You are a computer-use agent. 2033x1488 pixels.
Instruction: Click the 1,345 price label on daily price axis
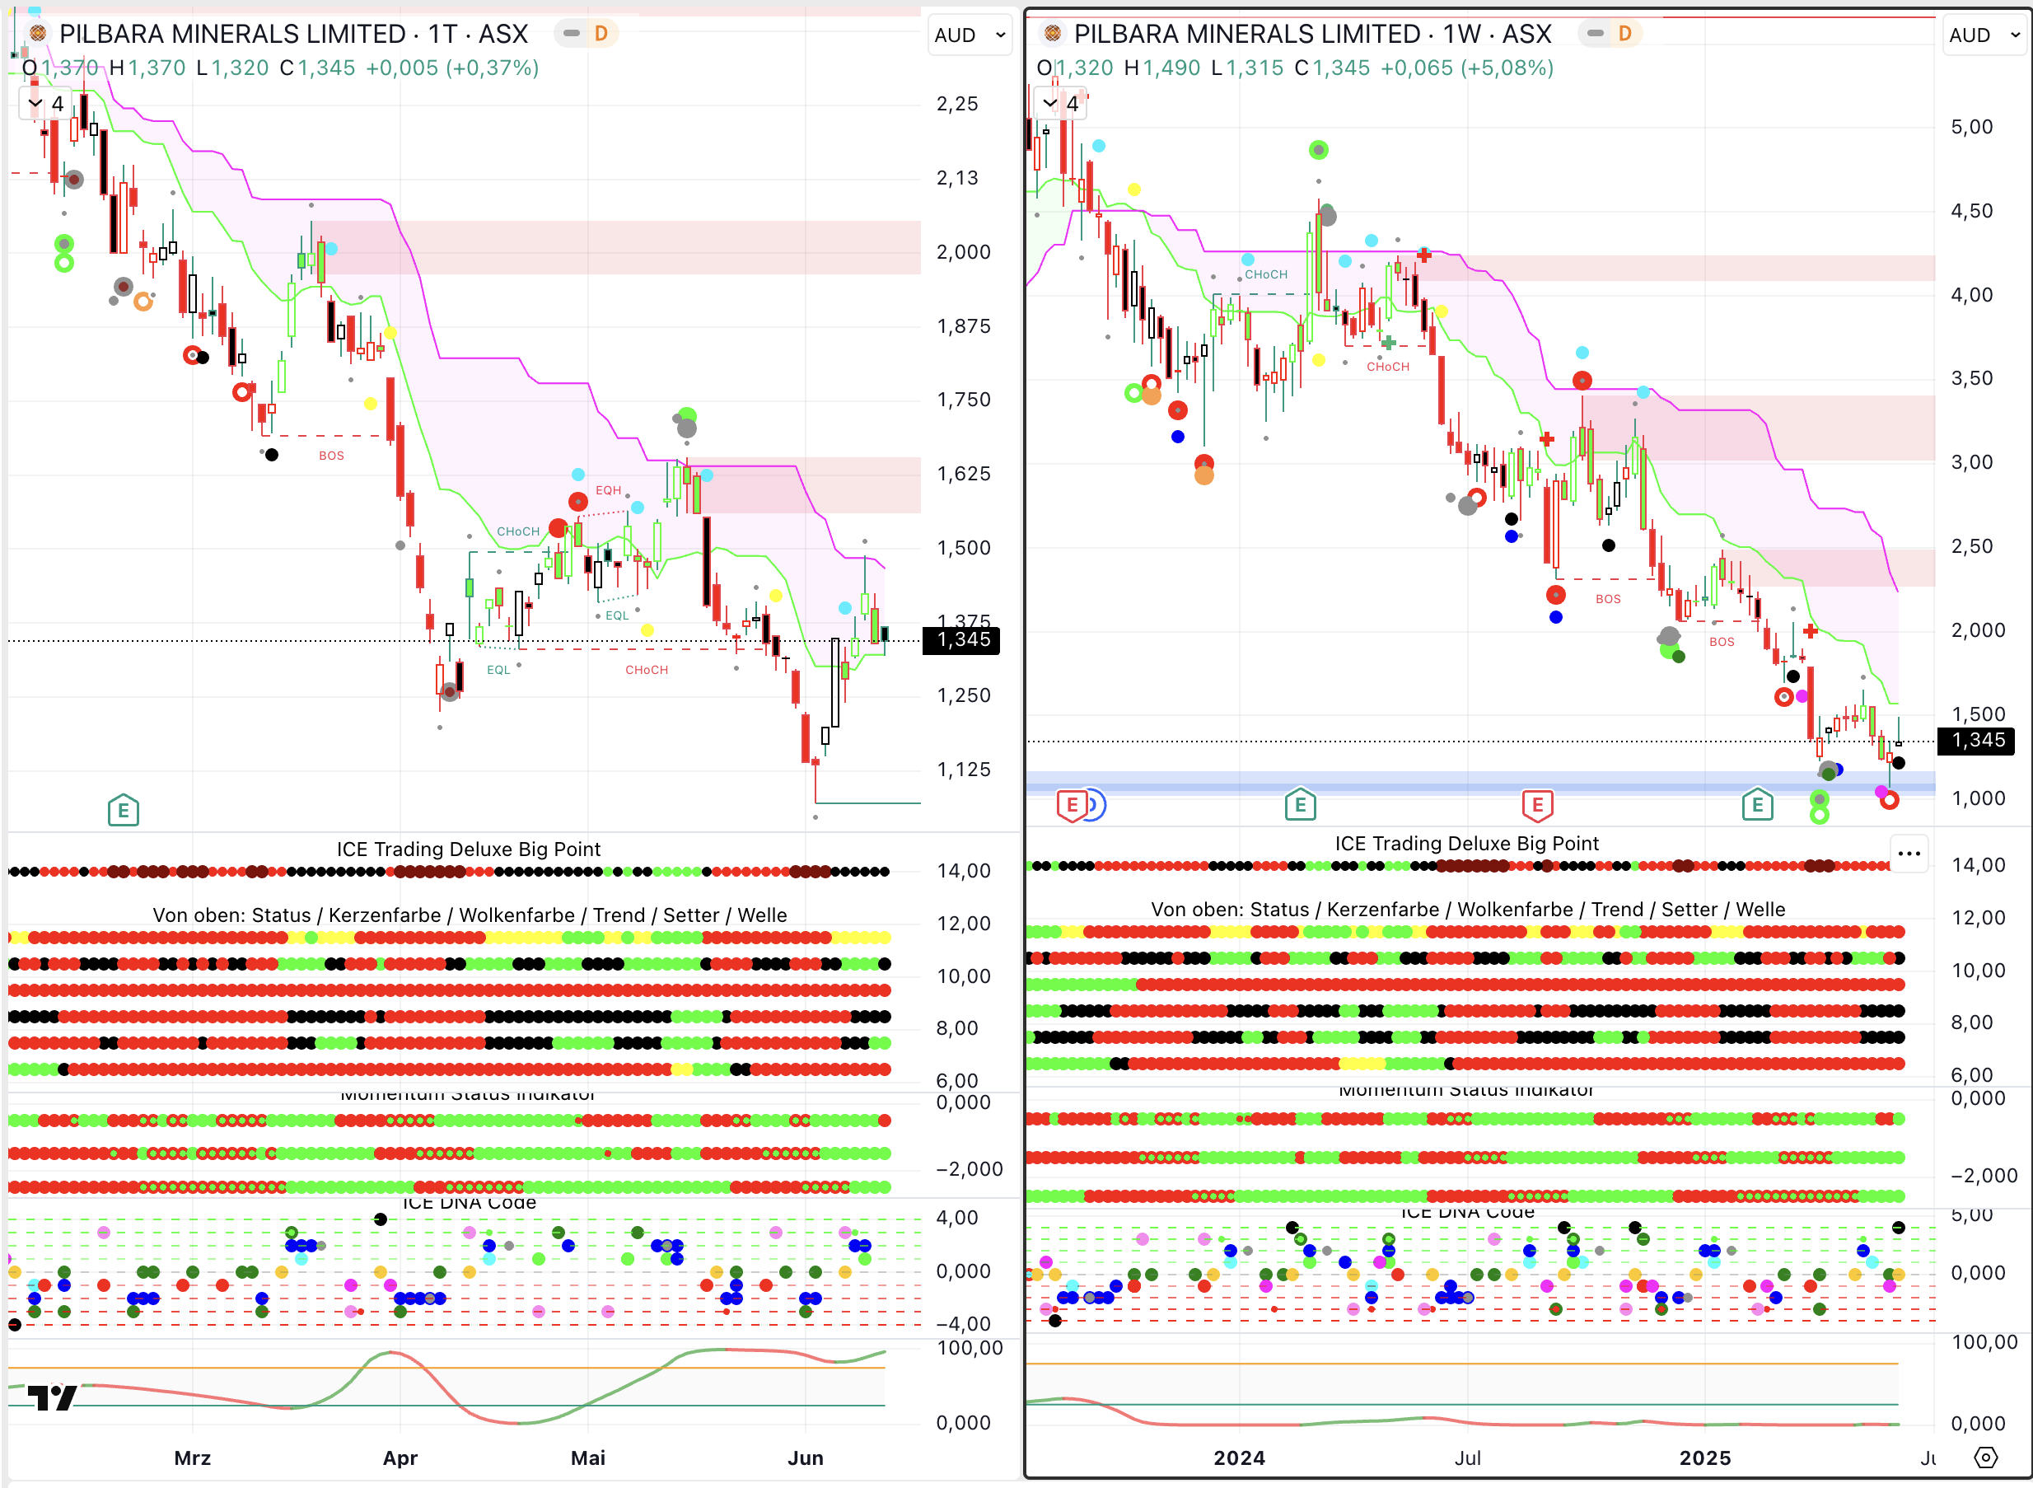pos(962,639)
